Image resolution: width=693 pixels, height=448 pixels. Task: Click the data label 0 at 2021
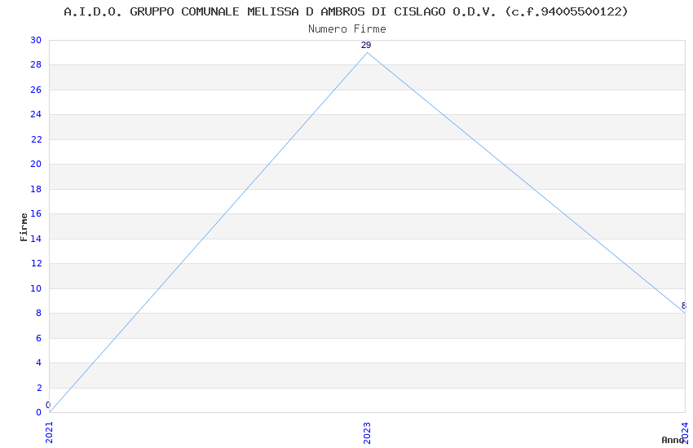[48, 405]
